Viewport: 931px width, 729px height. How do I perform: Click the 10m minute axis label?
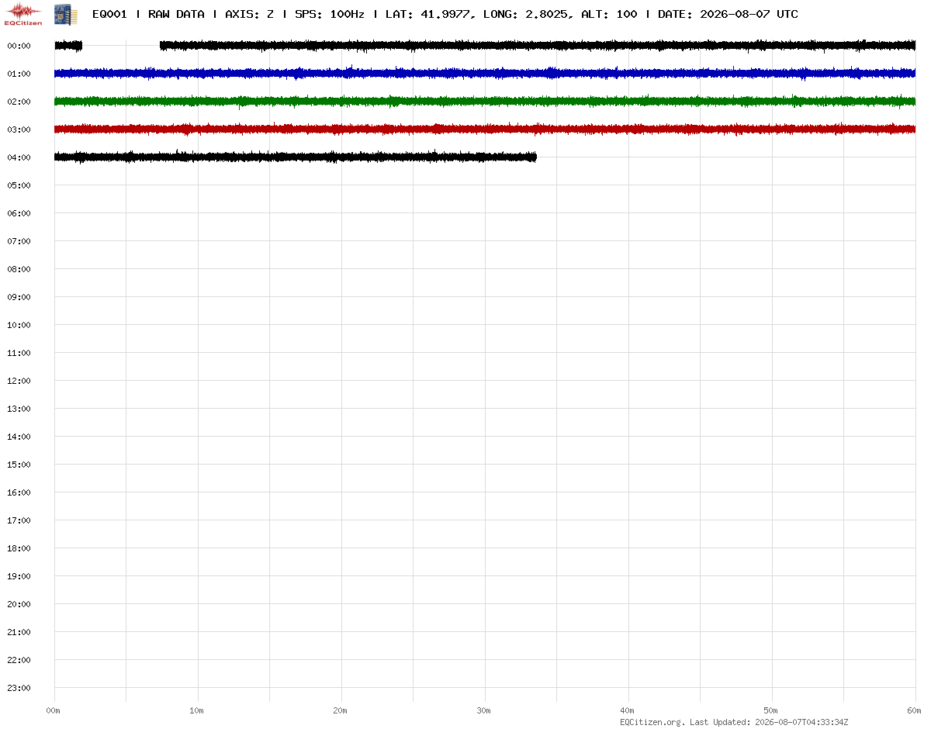pos(197,710)
